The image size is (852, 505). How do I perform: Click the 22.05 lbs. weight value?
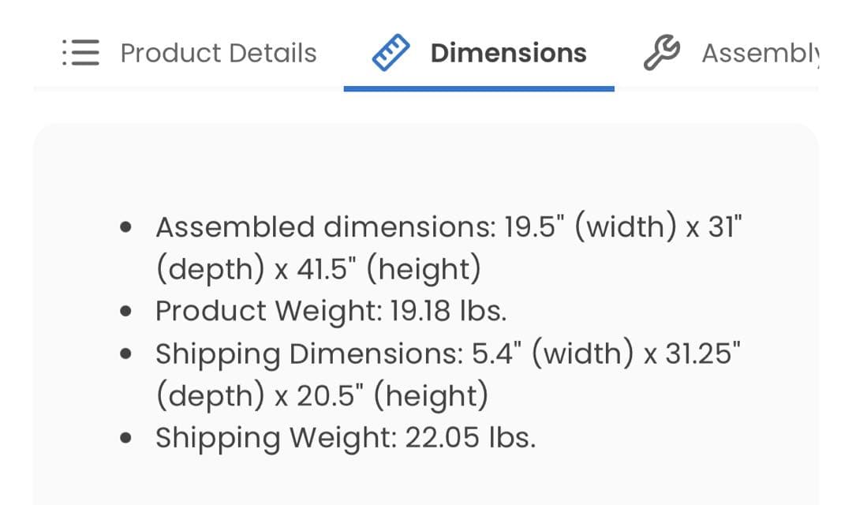click(x=470, y=437)
